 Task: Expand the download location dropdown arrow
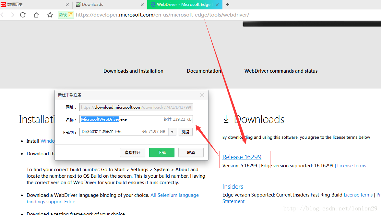172,132
